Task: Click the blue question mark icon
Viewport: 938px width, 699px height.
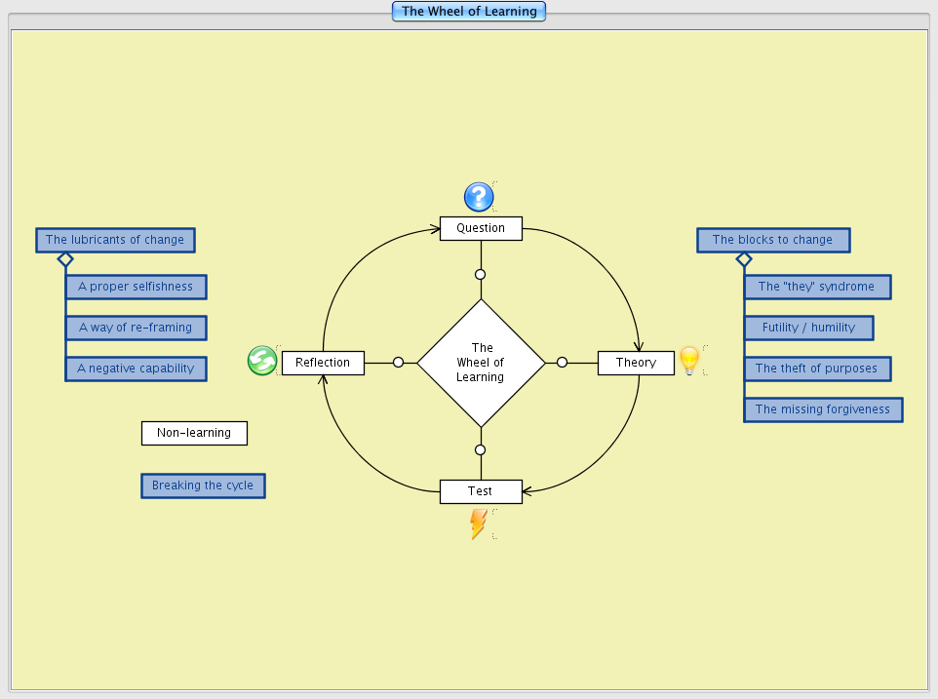Action: (479, 197)
